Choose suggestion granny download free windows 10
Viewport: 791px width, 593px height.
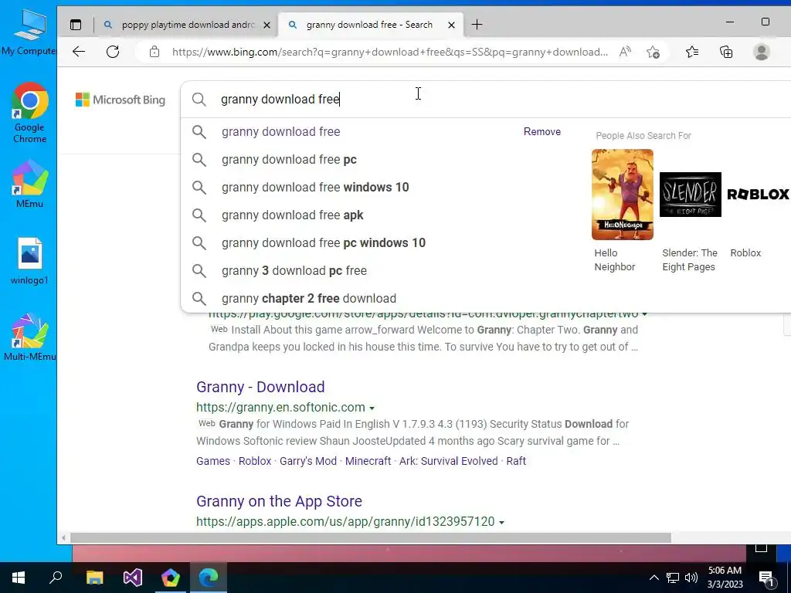point(315,187)
